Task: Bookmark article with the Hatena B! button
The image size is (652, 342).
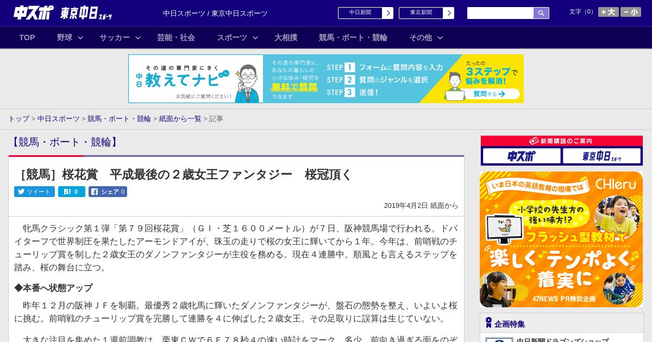Action: point(72,192)
